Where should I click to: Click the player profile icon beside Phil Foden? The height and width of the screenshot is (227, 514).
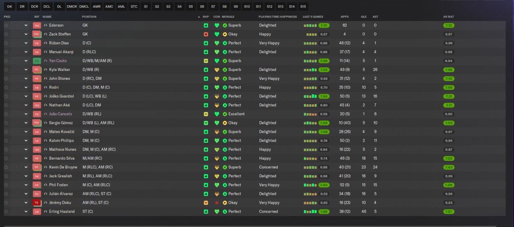point(45,185)
